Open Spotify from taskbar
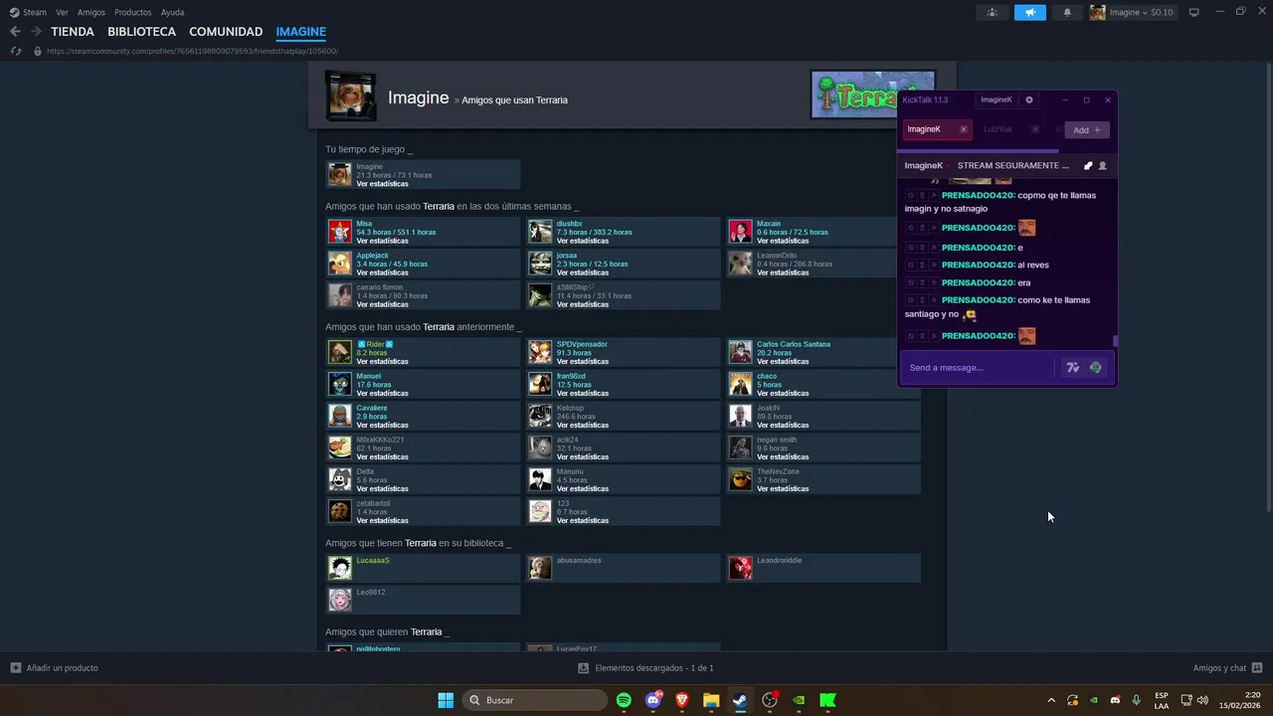Screen dimensions: 1273x716 coord(624,700)
